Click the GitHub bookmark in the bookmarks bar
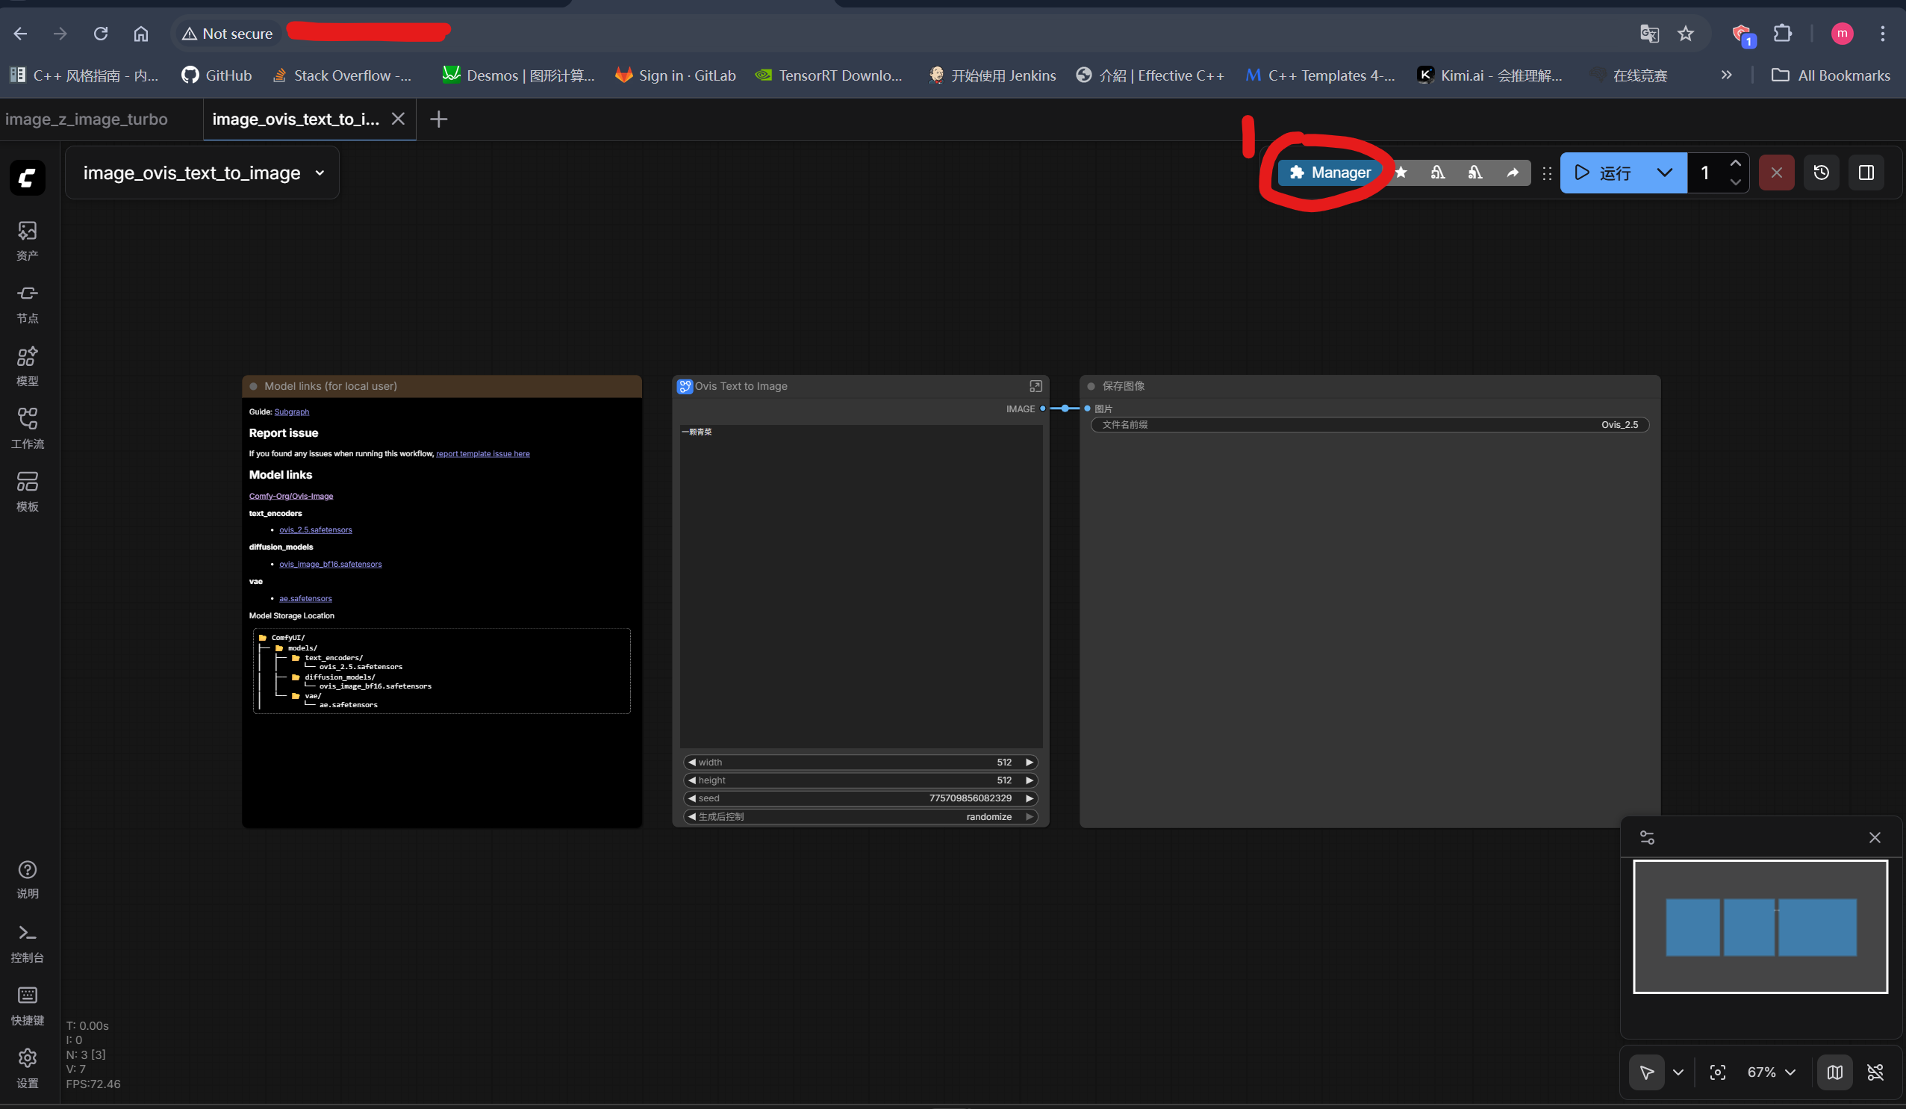This screenshot has width=1906, height=1109. (217, 75)
